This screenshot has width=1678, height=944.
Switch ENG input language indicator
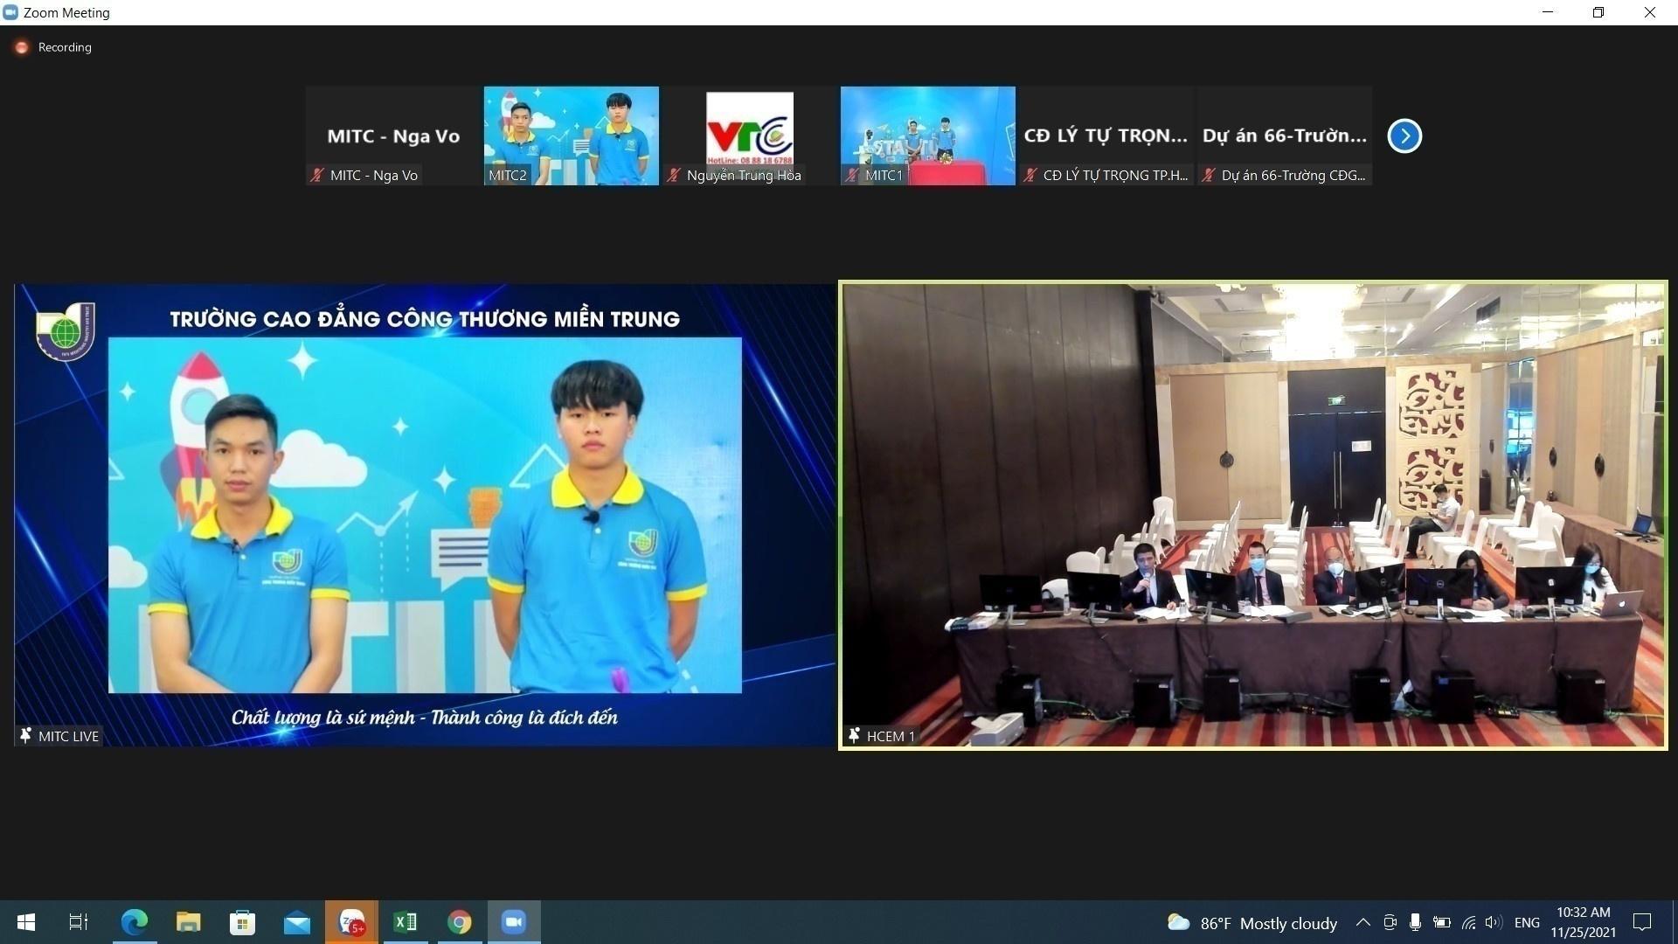click(1527, 922)
